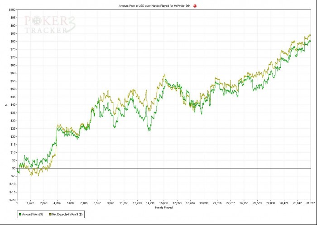Click the '5,685' x-axis label
The width and height of the screenshot is (317, 225).
point(70,203)
